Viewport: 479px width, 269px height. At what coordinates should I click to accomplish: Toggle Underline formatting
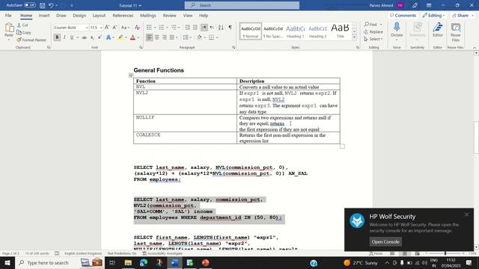point(72,37)
